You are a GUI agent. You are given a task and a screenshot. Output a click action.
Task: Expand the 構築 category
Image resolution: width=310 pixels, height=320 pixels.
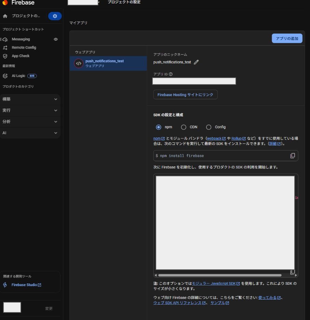(30, 99)
